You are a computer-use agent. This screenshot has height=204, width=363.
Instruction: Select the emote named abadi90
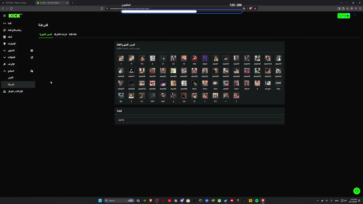point(184,83)
